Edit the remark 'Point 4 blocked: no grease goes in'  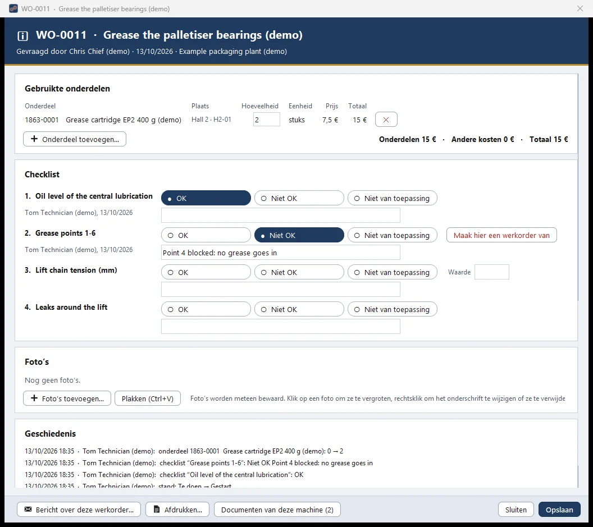click(x=281, y=253)
